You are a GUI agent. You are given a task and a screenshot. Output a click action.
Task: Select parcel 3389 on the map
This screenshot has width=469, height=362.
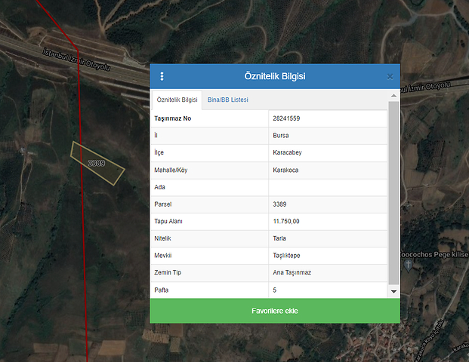tap(97, 163)
